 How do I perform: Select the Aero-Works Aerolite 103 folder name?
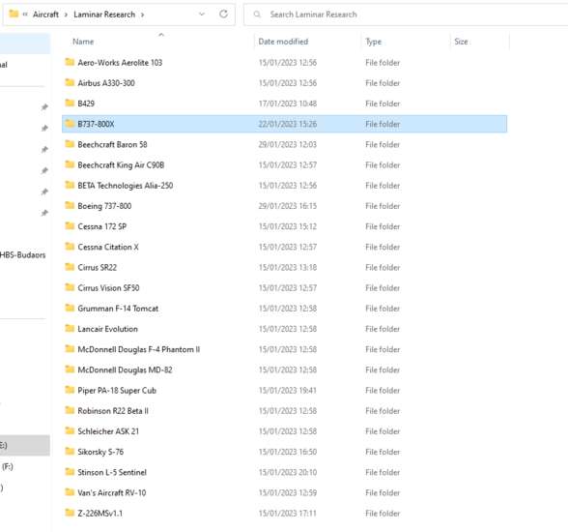pyautogui.click(x=120, y=62)
